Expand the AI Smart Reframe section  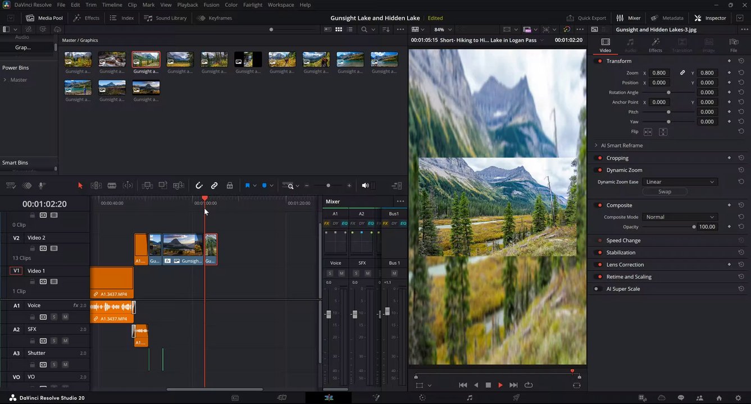596,145
